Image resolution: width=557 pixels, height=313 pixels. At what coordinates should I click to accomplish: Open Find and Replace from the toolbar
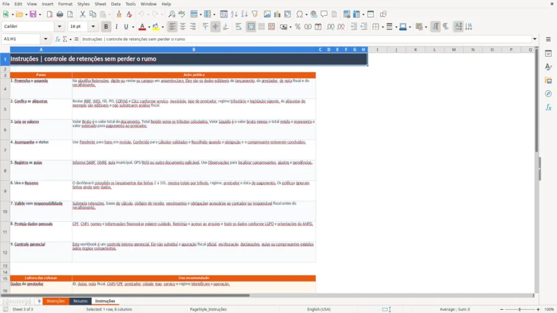171,14
